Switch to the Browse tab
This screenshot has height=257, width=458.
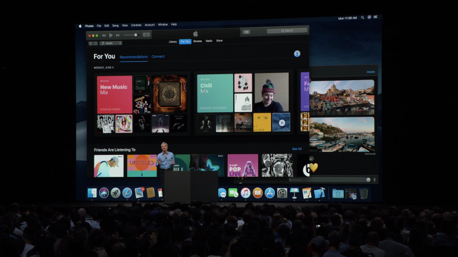[197, 41]
